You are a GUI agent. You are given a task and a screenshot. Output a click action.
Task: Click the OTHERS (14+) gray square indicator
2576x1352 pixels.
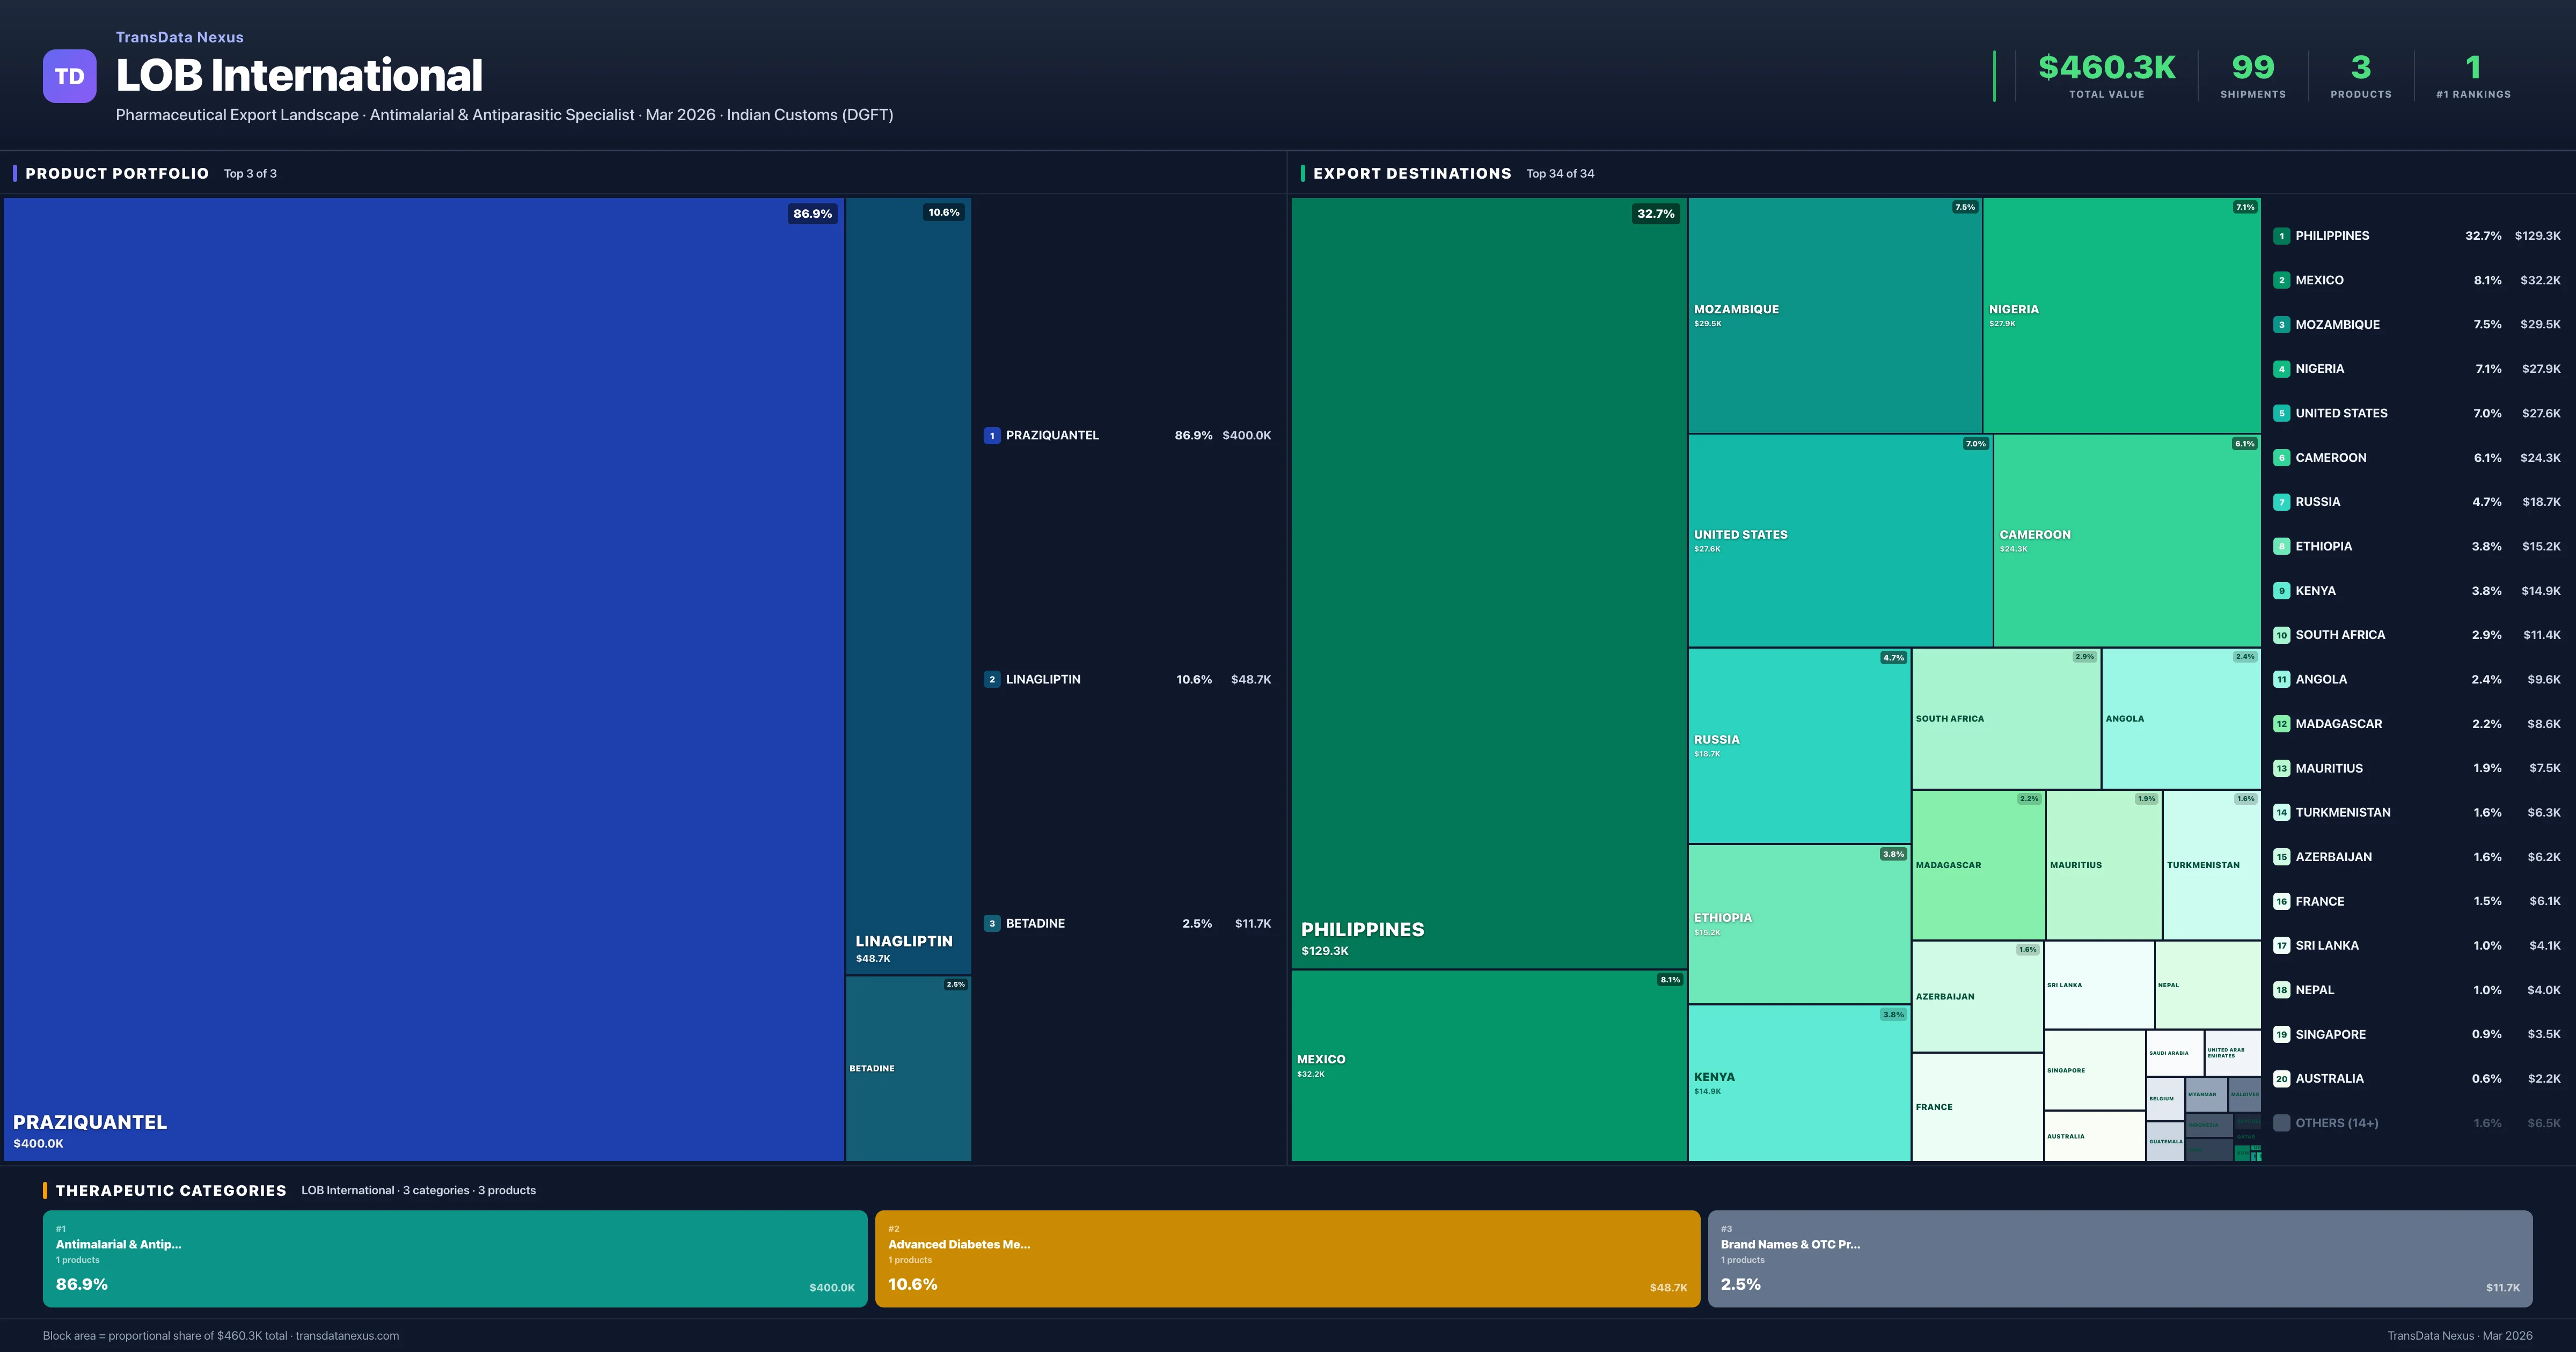point(2283,1122)
